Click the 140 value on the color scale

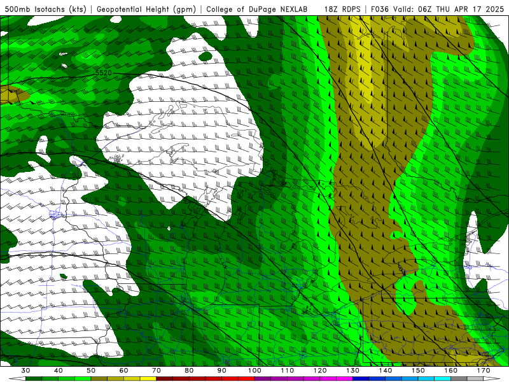pos(386,371)
